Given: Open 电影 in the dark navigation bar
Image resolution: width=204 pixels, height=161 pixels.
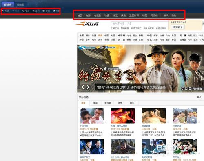Looking at the screenshot, I should 88,15.
